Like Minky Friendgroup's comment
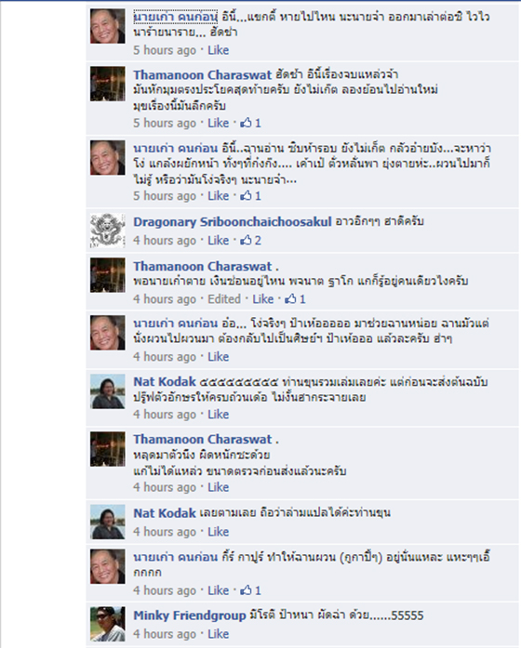 (218, 634)
